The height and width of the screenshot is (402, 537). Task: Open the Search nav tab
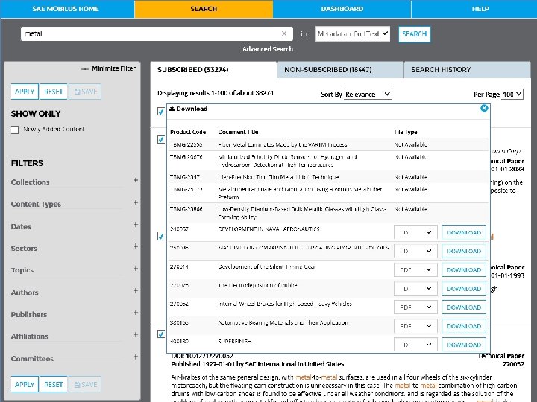pyautogui.click(x=204, y=9)
